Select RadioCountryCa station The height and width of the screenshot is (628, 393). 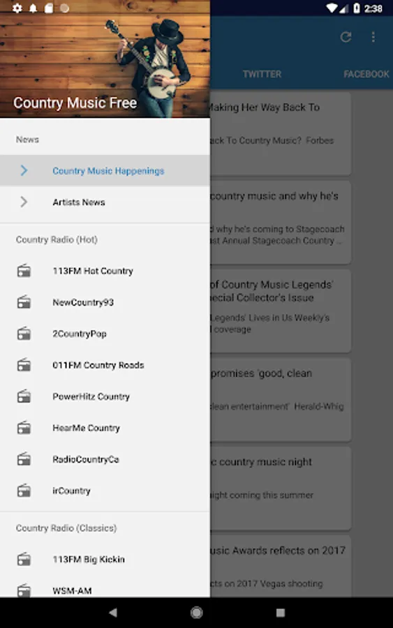click(x=105, y=459)
